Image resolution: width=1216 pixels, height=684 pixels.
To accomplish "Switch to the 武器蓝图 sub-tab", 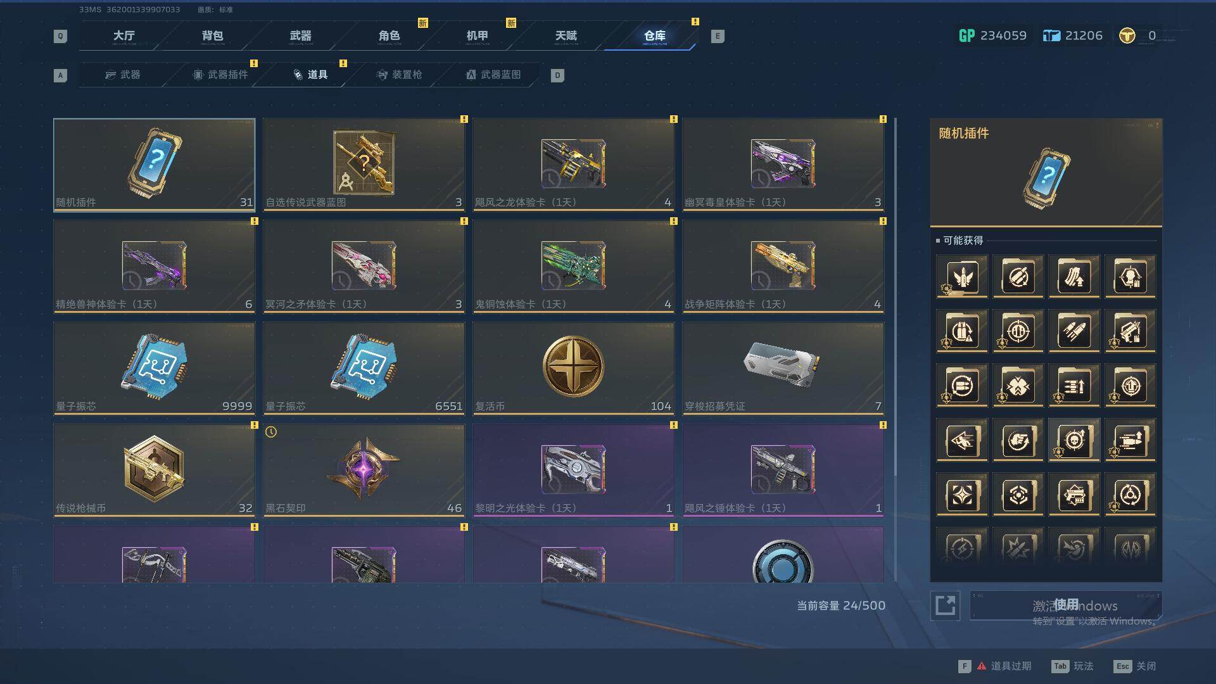I will click(x=494, y=75).
